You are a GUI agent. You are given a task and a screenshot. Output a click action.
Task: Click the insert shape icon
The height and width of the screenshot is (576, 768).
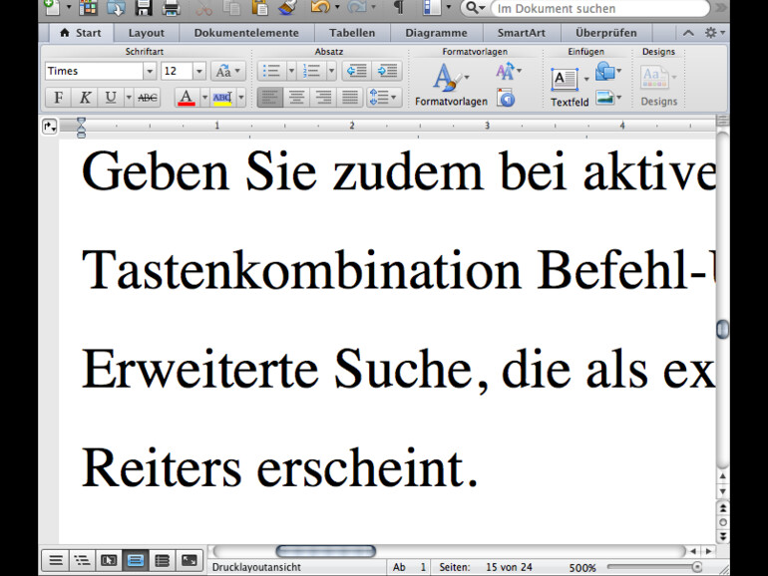(607, 72)
